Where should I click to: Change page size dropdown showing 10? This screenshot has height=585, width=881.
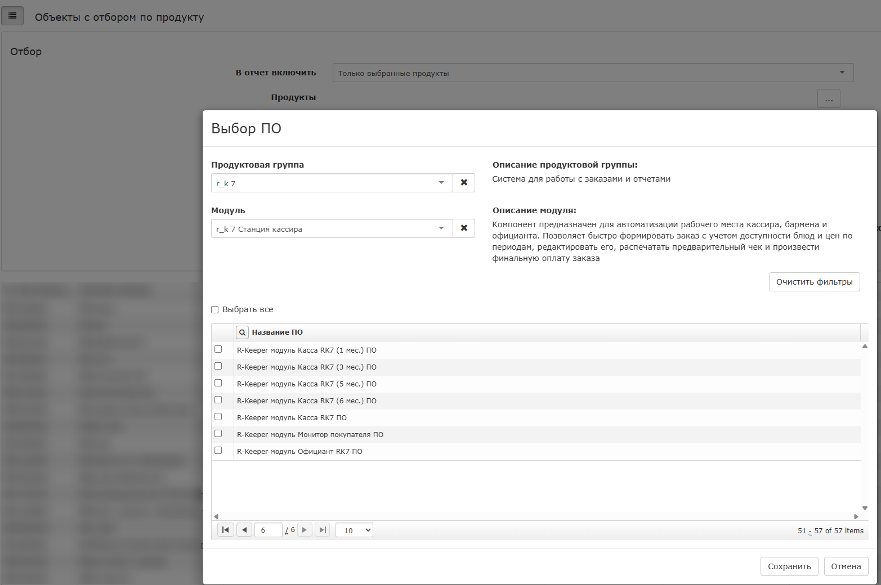tap(354, 530)
